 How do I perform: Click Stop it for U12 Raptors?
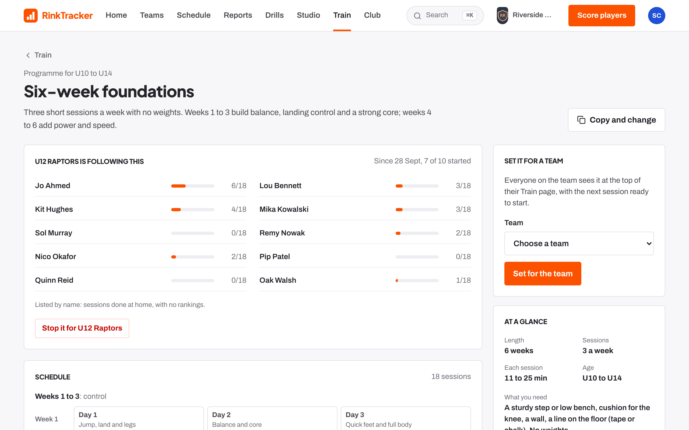click(82, 328)
